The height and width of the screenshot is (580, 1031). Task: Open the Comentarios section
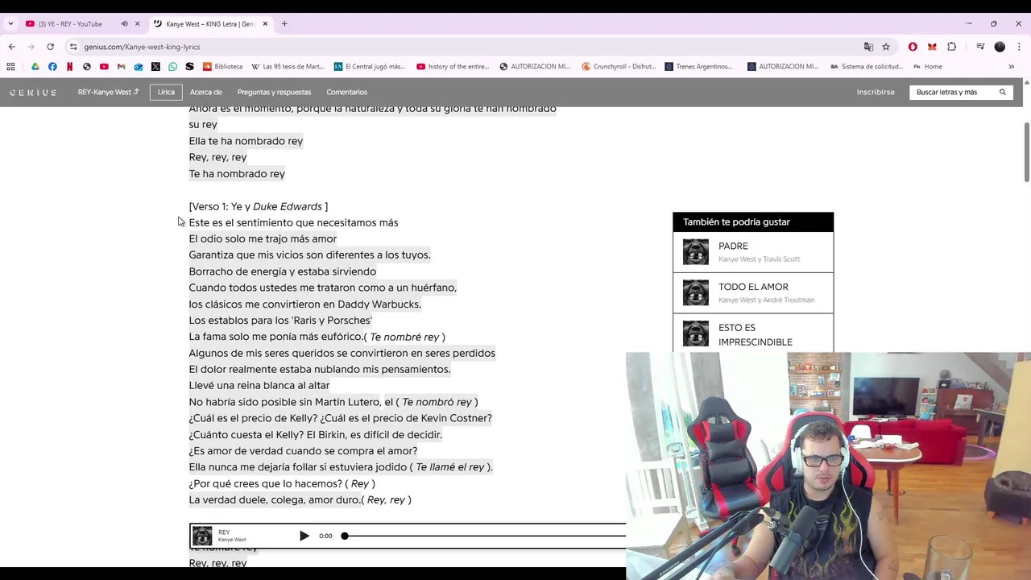346,92
